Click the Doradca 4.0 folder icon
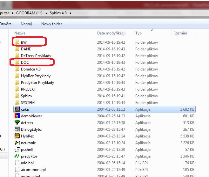The image size is (209, 177). tap(17, 69)
